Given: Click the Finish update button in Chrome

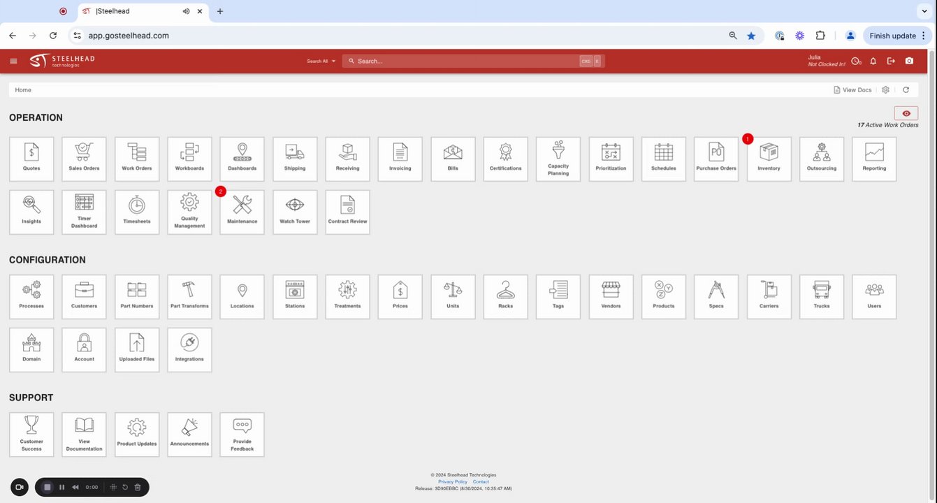Looking at the screenshot, I should coord(898,36).
